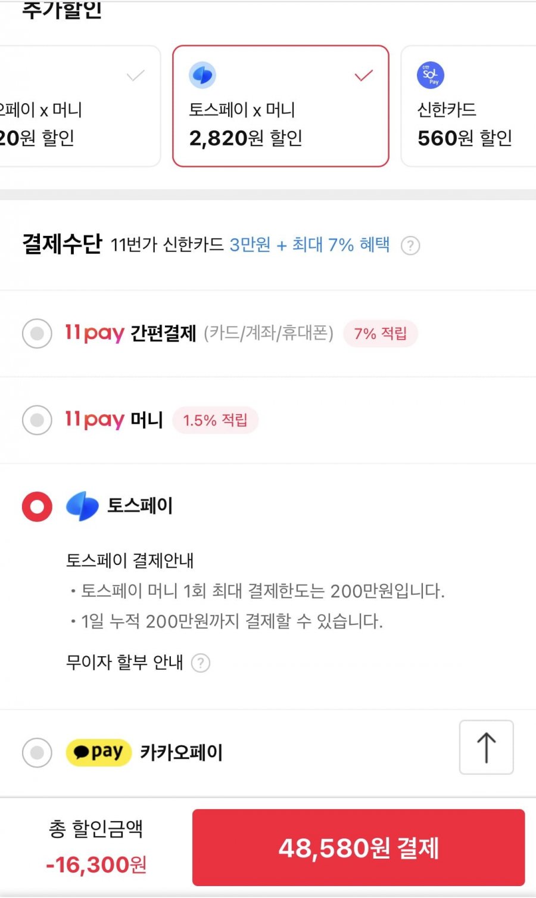Tap the red checkmark on 토스페이 x 머니 card
The height and width of the screenshot is (898, 536).
[363, 76]
